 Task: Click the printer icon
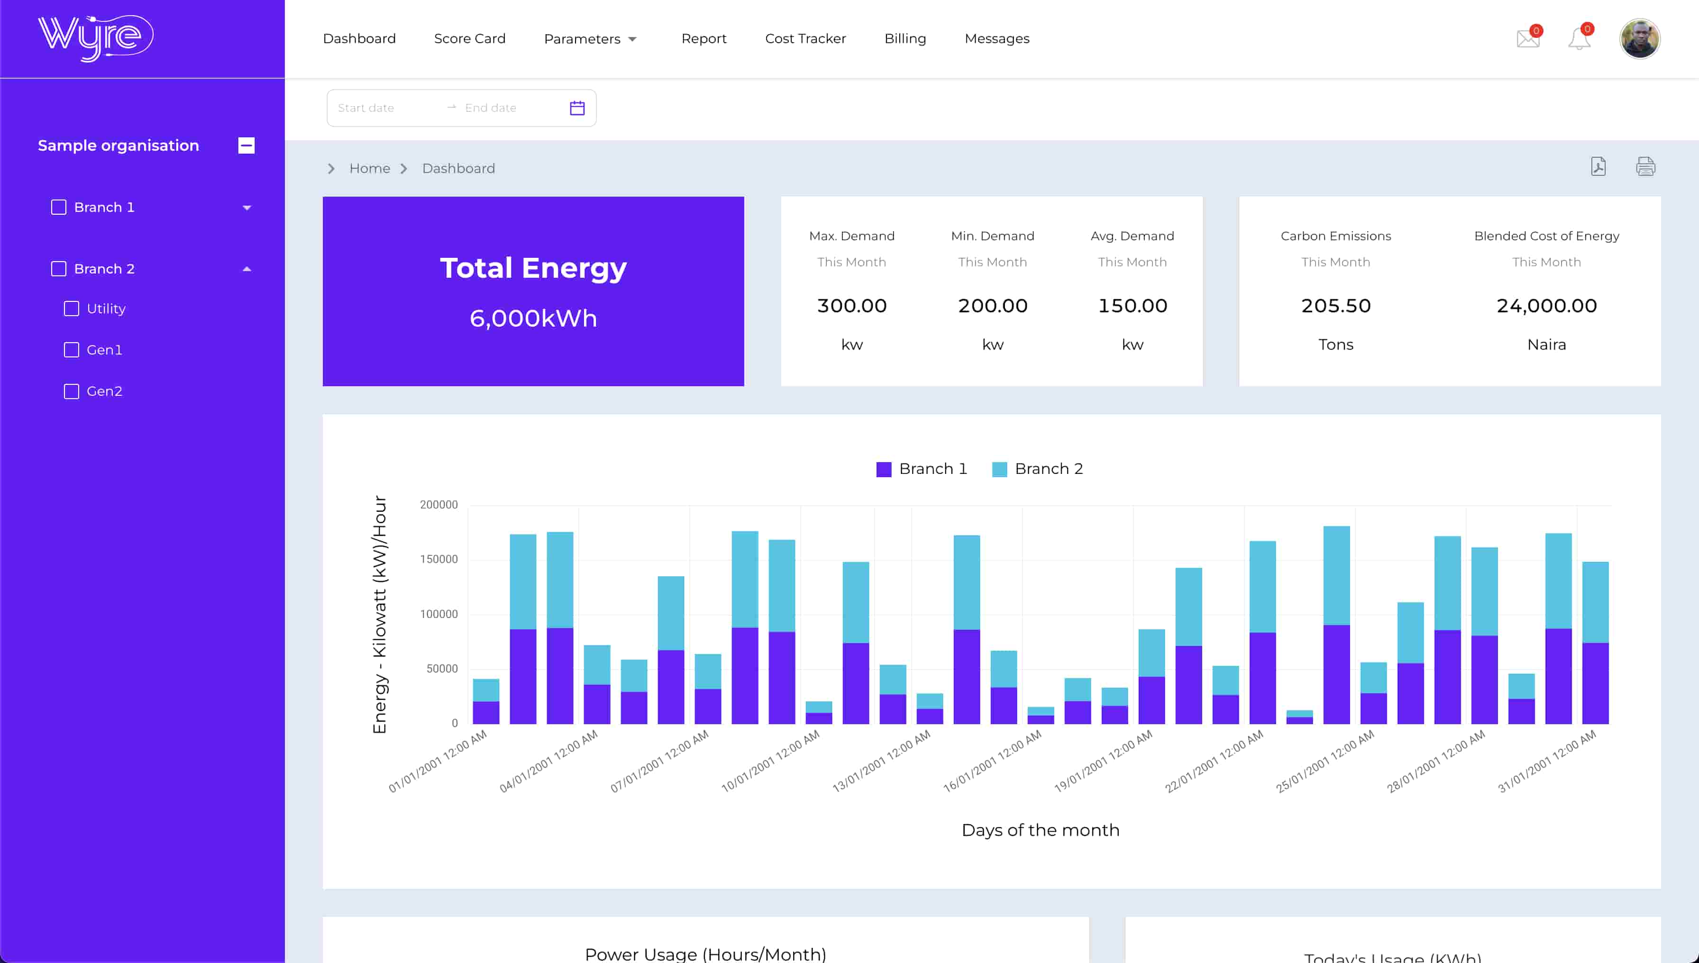pos(1645,167)
